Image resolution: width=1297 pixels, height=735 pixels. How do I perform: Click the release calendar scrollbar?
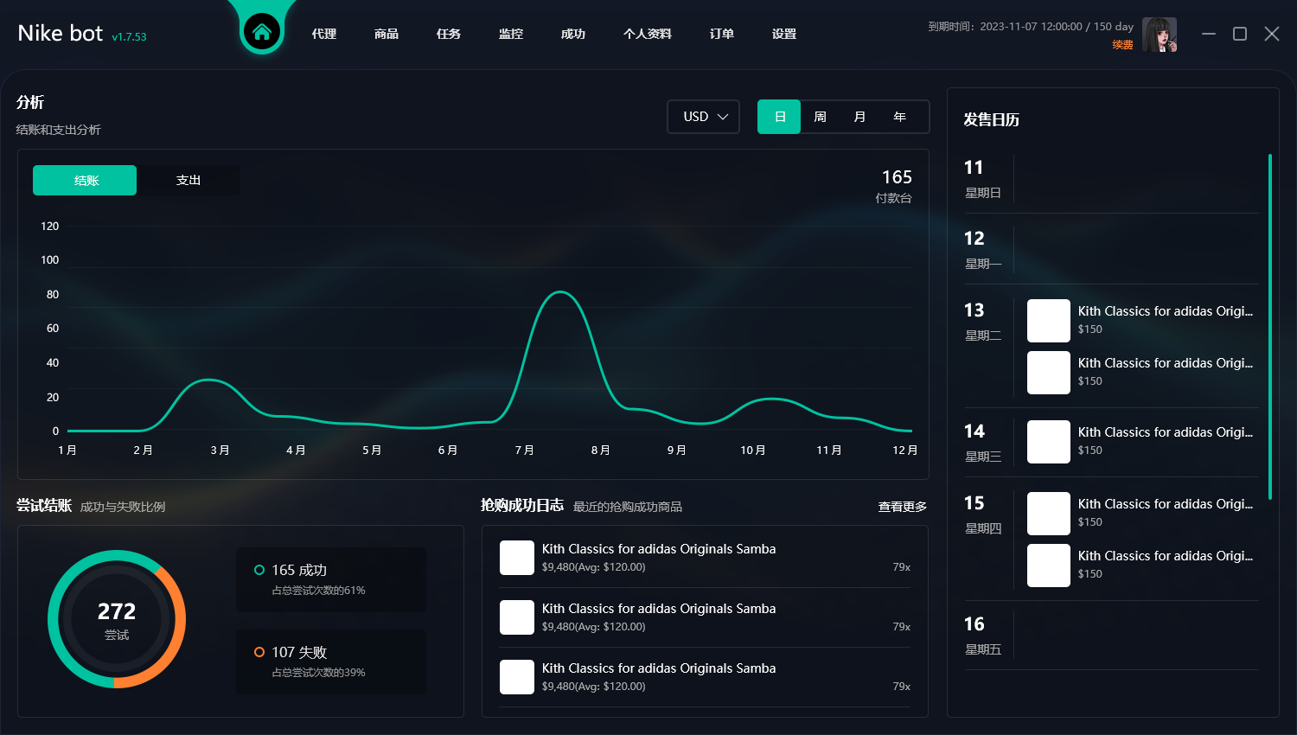click(x=1270, y=327)
